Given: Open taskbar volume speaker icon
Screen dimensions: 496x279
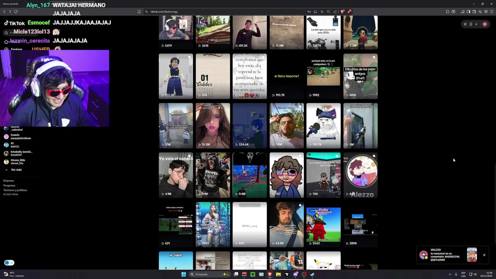Looking at the screenshot, I should click(x=475, y=274).
